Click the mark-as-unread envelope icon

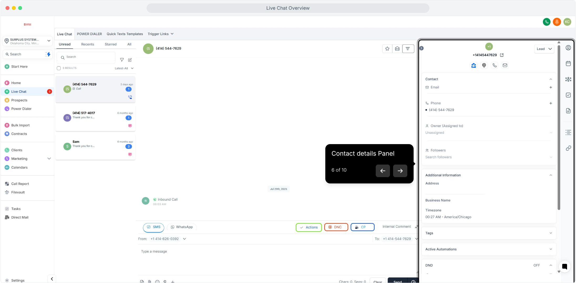(x=397, y=49)
